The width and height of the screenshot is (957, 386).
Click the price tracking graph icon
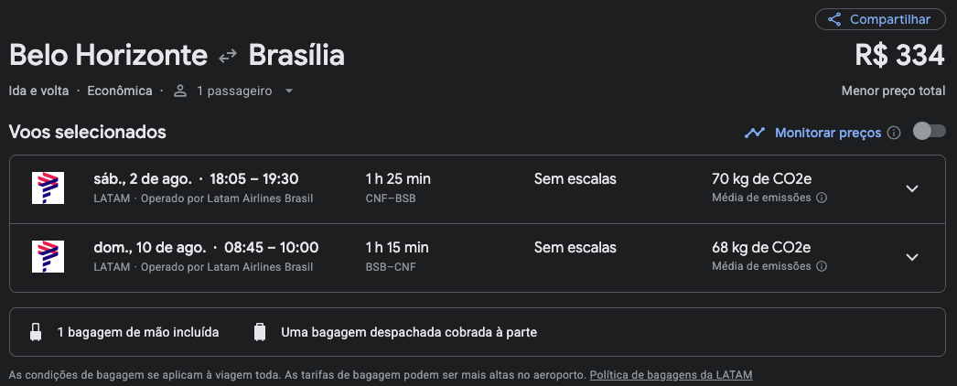[x=755, y=133]
